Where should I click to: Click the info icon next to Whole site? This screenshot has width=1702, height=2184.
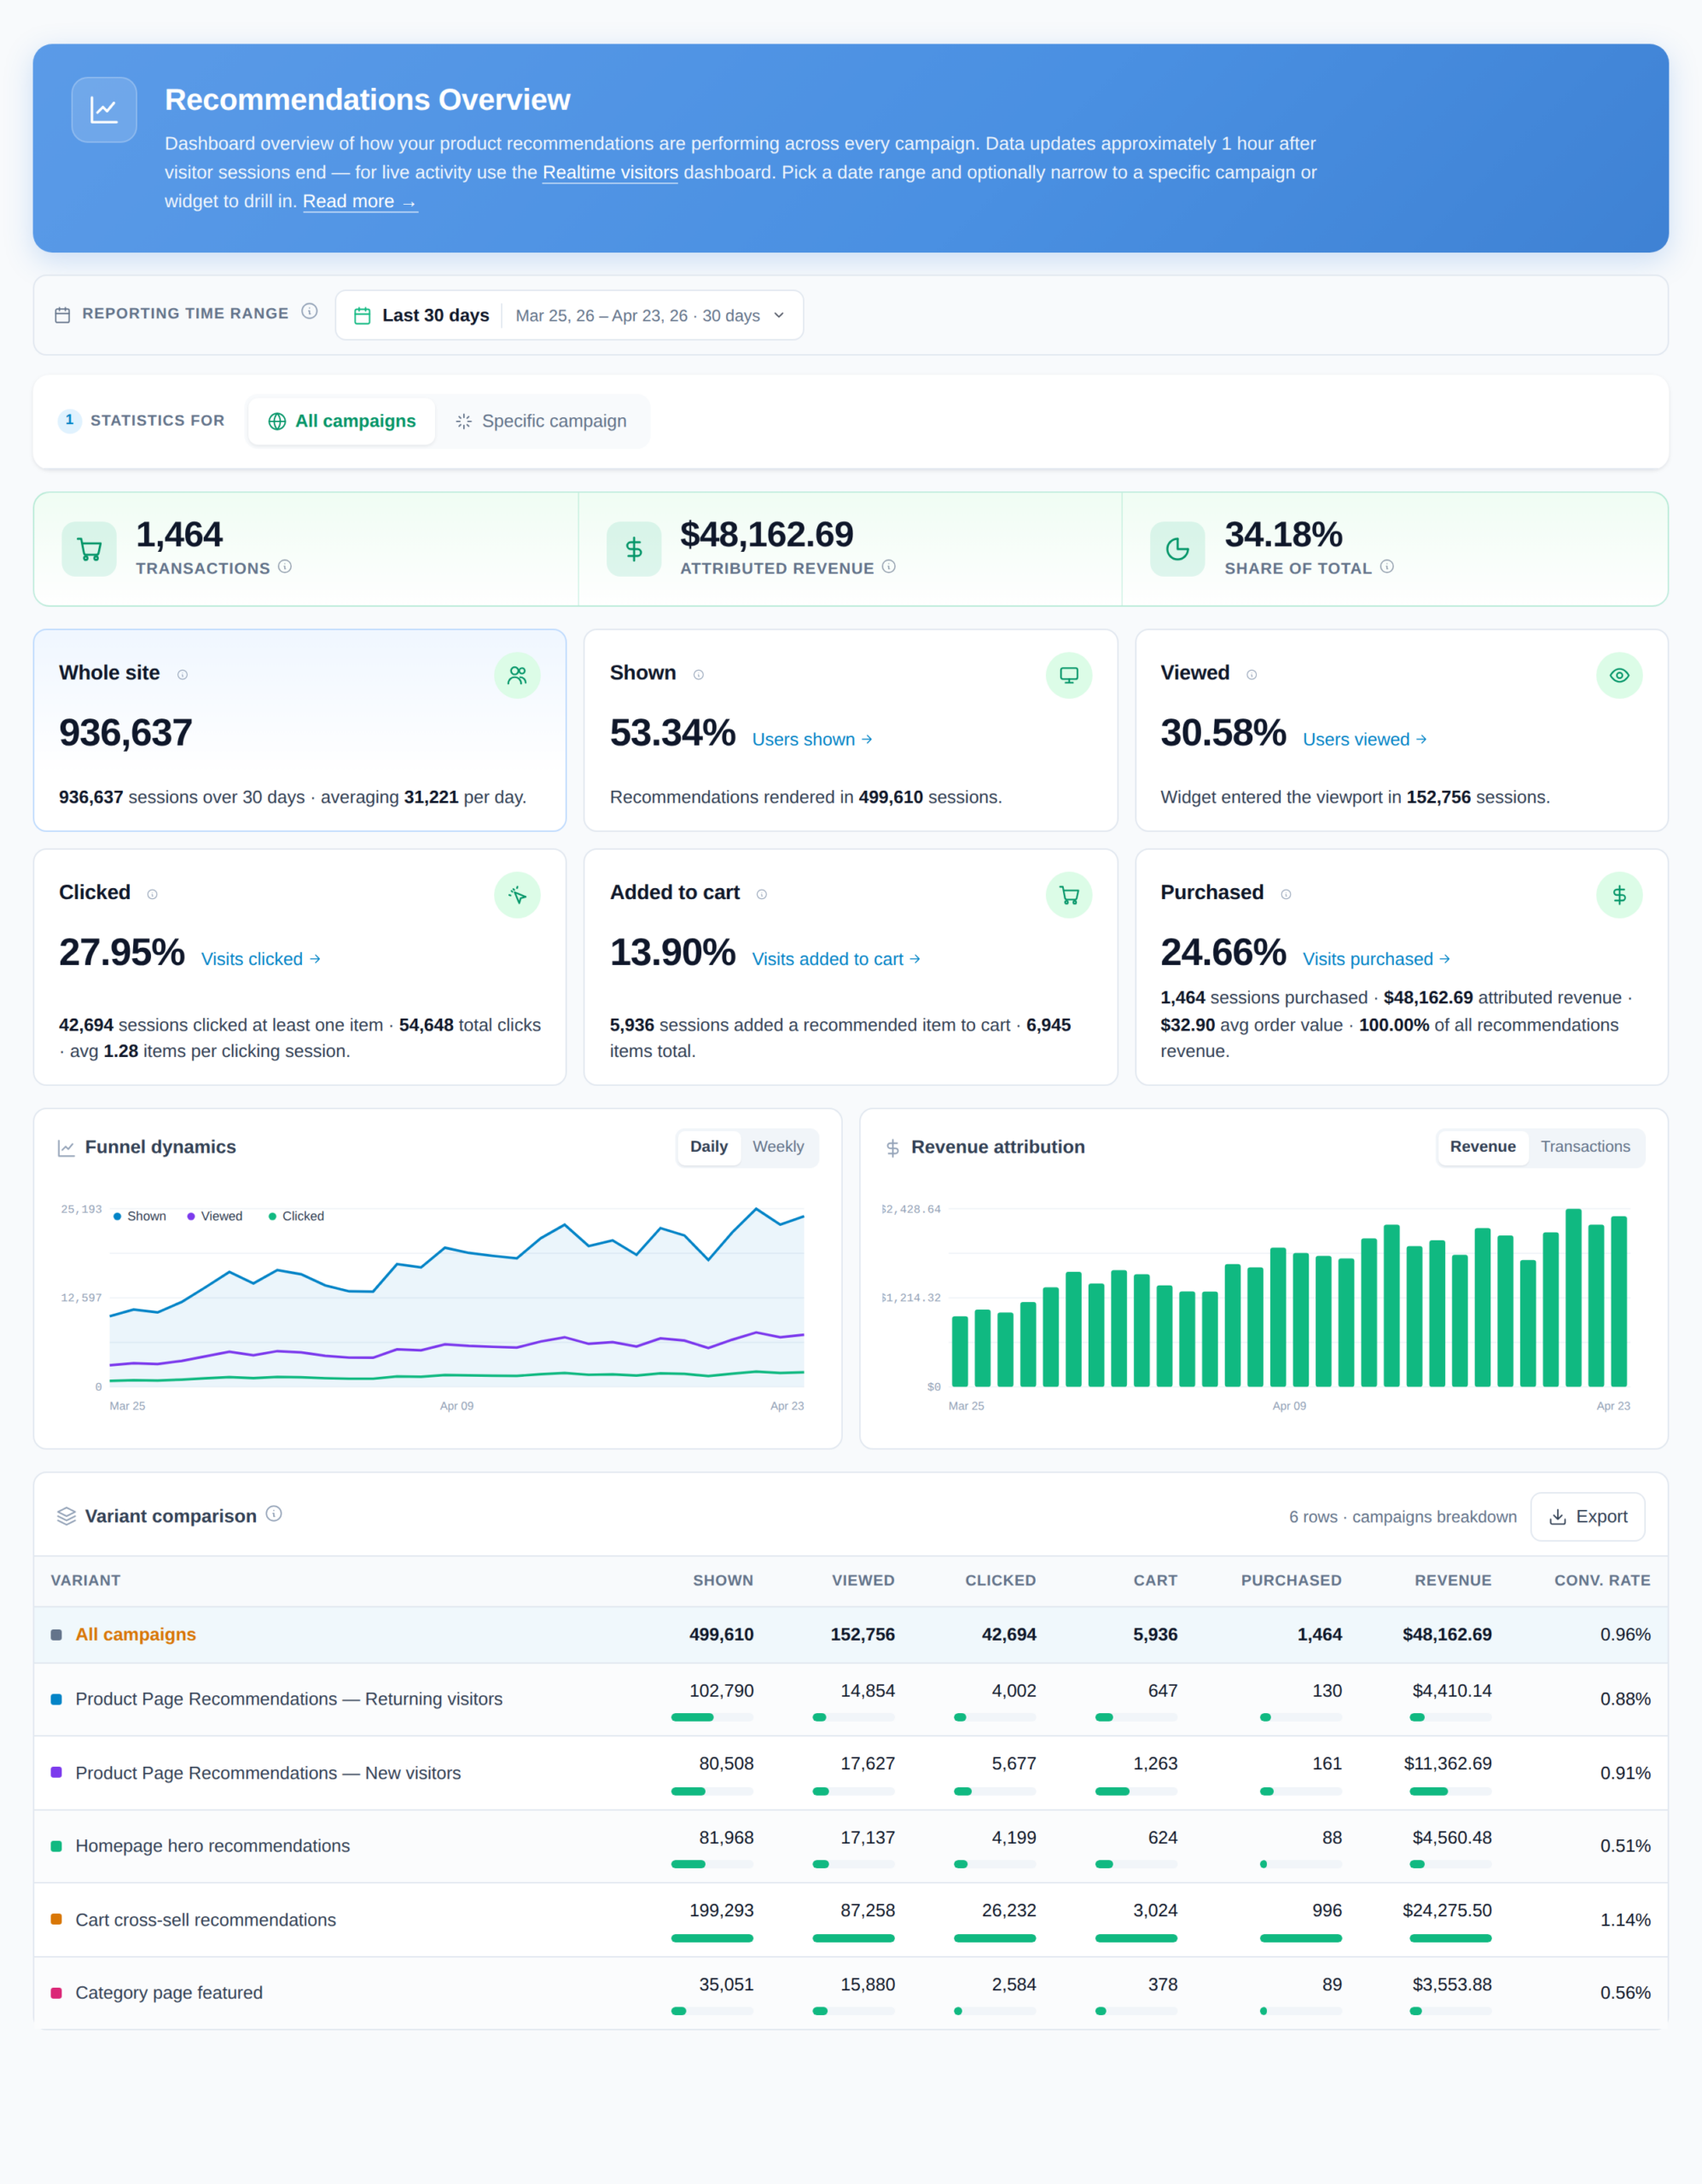pos(182,675)
